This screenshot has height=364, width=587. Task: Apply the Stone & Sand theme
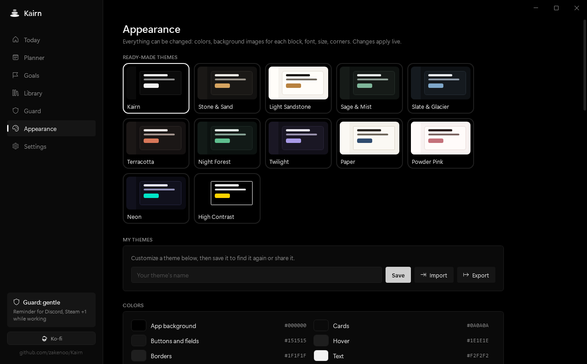[227, 88]
